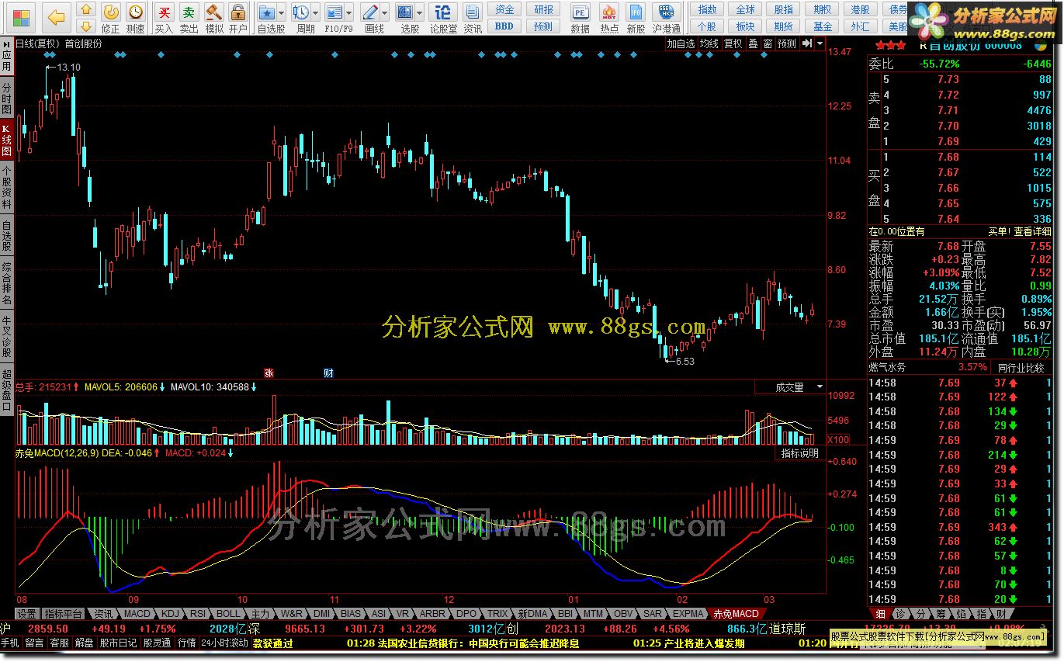Image resolution: width=1064 pixels, height=662 pixels.
Task: Switch to the 综合排名 side tab
Action: coord(7,283)
